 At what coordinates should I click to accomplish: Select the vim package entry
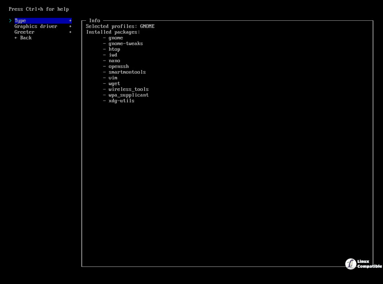coord(113,78)
